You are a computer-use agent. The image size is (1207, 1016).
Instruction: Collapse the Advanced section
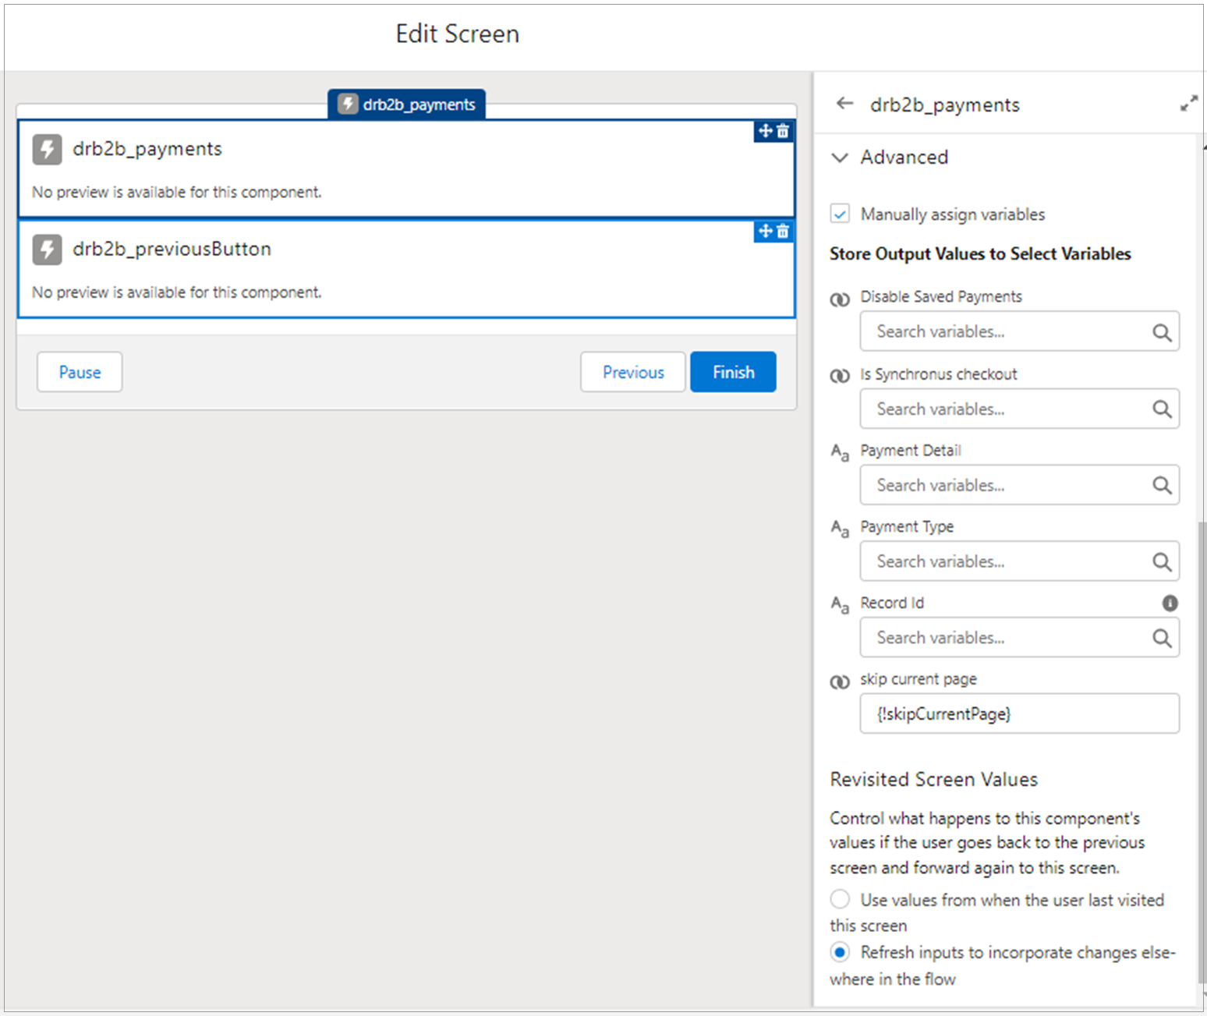(x=840, y=158)
